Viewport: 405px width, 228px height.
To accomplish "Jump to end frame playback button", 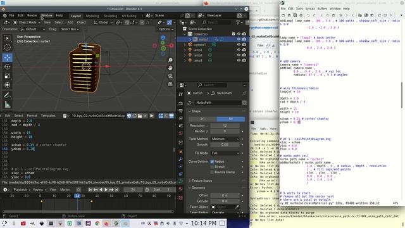I will pos(116,190).
